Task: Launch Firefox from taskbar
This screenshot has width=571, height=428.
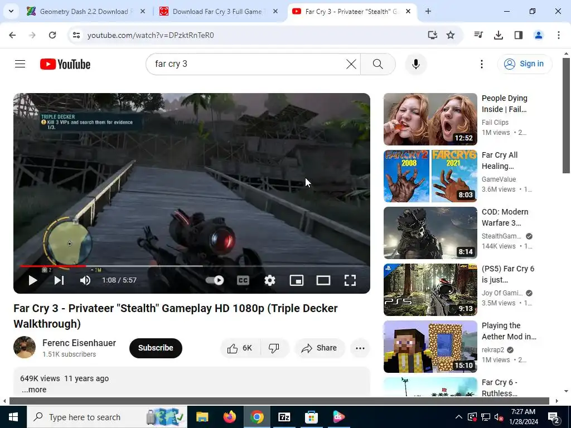Action: 229,417
